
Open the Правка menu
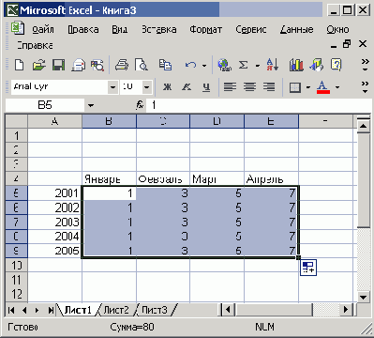coord(83,30)
